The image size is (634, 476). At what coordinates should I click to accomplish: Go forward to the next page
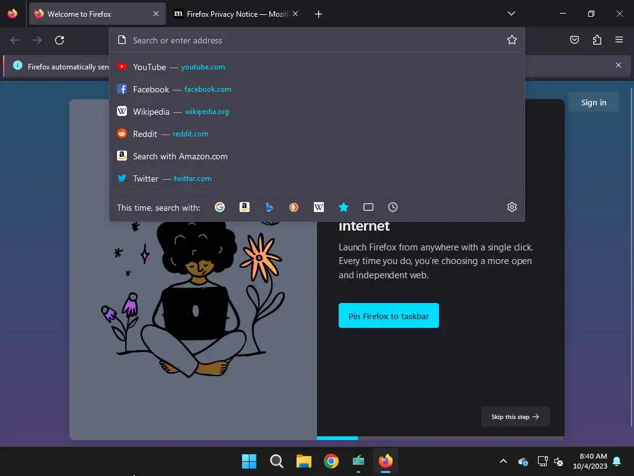pos(37,40)
